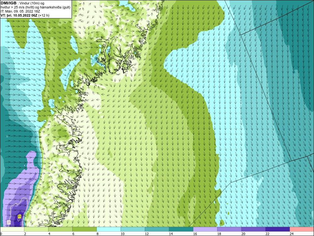The width and height of the screenshot is (314, 236).
Task: Select the 22–24 m/s dark indigo legend swatch
Action: point(278,229)
